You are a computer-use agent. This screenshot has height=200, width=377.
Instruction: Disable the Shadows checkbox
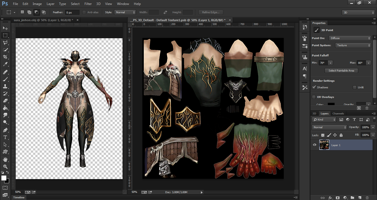point(314,87)
